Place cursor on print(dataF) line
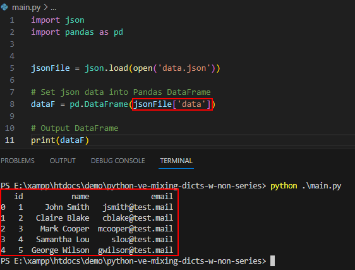This screenshot has height=270, width=355. [x=60, y=140]
